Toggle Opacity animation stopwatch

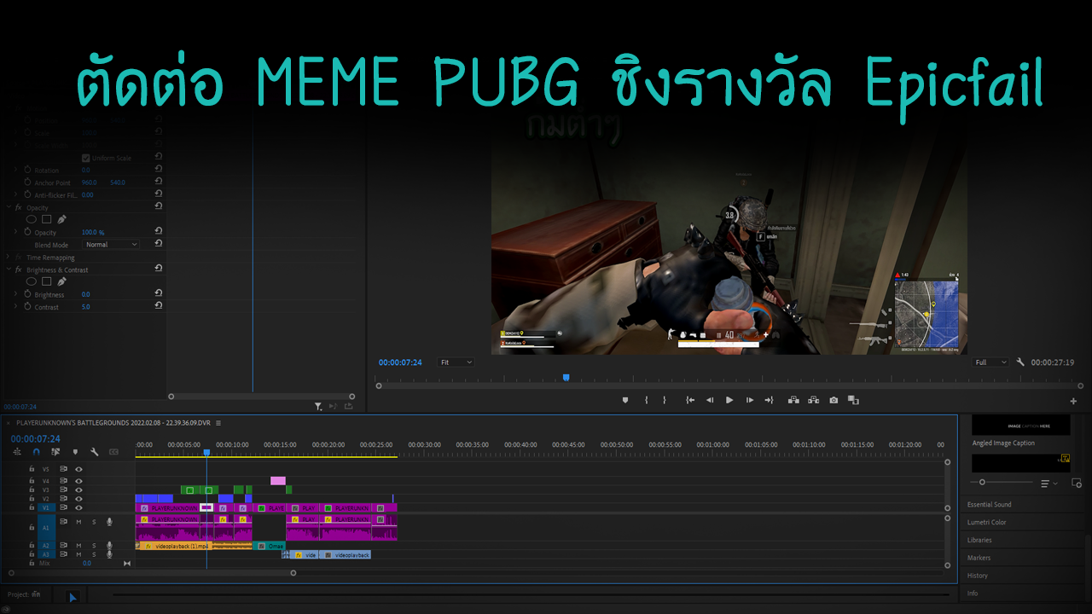pyautogui.click(x=27, y=232)
